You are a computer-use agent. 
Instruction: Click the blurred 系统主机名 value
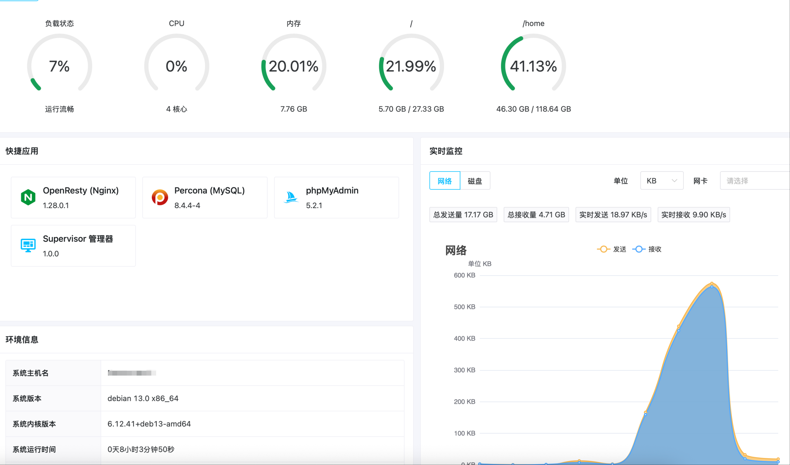point(132,372)
